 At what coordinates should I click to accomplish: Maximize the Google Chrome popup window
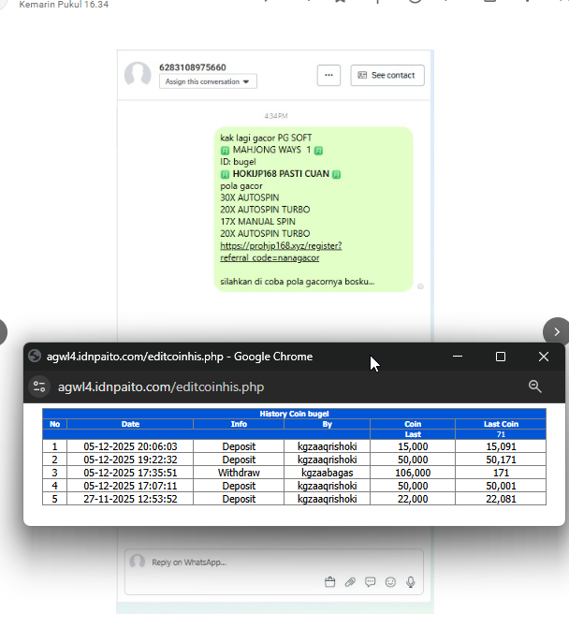click(x=501, y=357)
